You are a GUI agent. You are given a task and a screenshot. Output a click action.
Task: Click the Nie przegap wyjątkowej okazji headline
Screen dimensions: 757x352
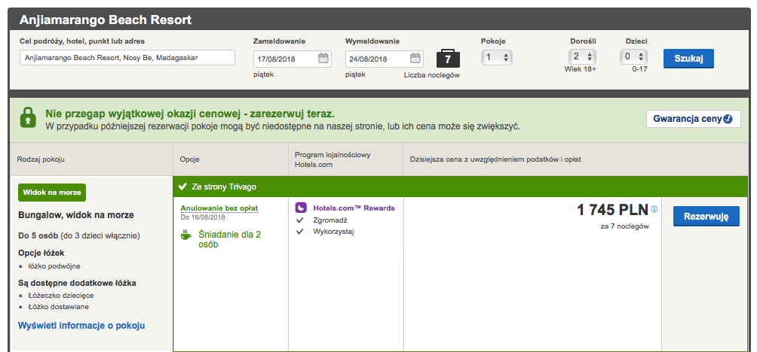190,114
